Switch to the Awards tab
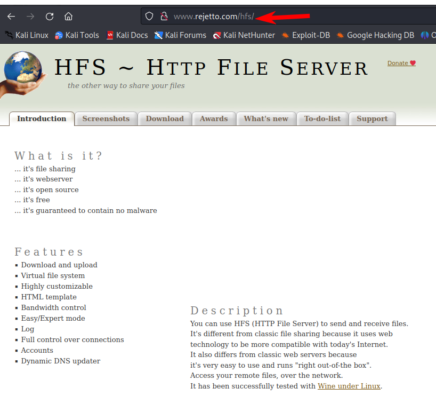Image resolution: width=436 pixels, height=396 pixels. (214, 118)
